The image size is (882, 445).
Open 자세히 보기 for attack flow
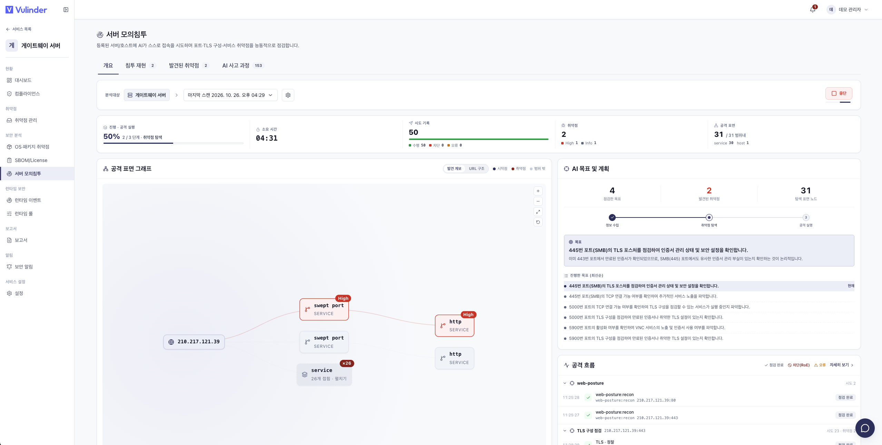click(842, 365)
